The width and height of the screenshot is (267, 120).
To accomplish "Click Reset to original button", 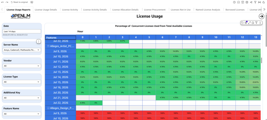I will (x=19, y=2).
